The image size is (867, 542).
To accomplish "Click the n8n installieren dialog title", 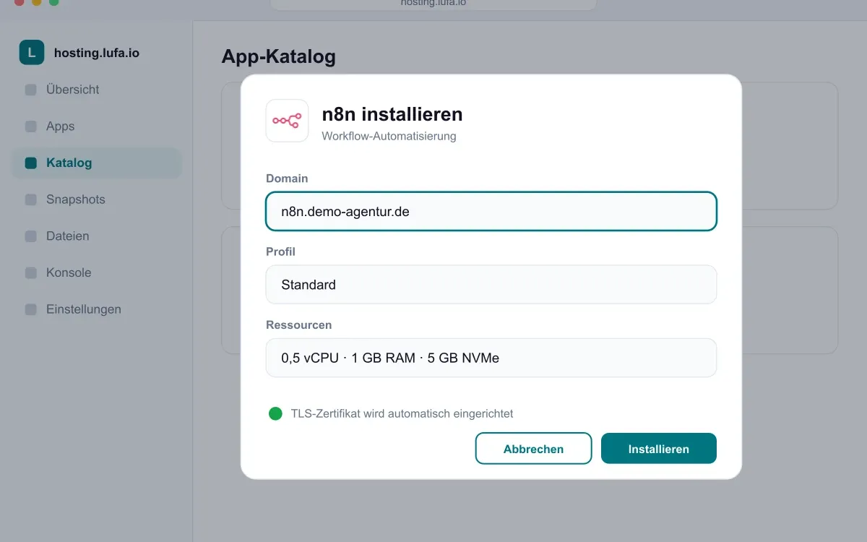I will coord(392,114).
